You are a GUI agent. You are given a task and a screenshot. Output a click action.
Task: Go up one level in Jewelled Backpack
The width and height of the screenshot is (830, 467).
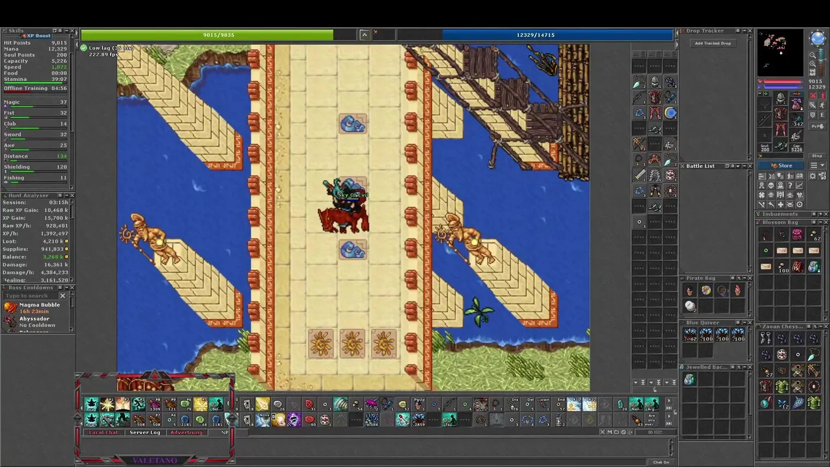[739, 367]
